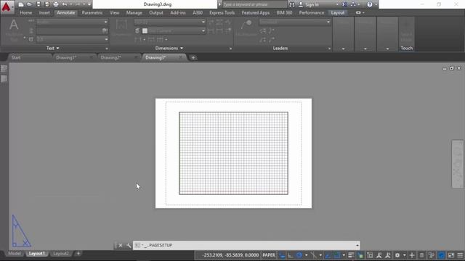This screenshot has width=465, height=261.
Task: Click the Save icon in Quick Access toolbar
Action: tap(39, 4)
